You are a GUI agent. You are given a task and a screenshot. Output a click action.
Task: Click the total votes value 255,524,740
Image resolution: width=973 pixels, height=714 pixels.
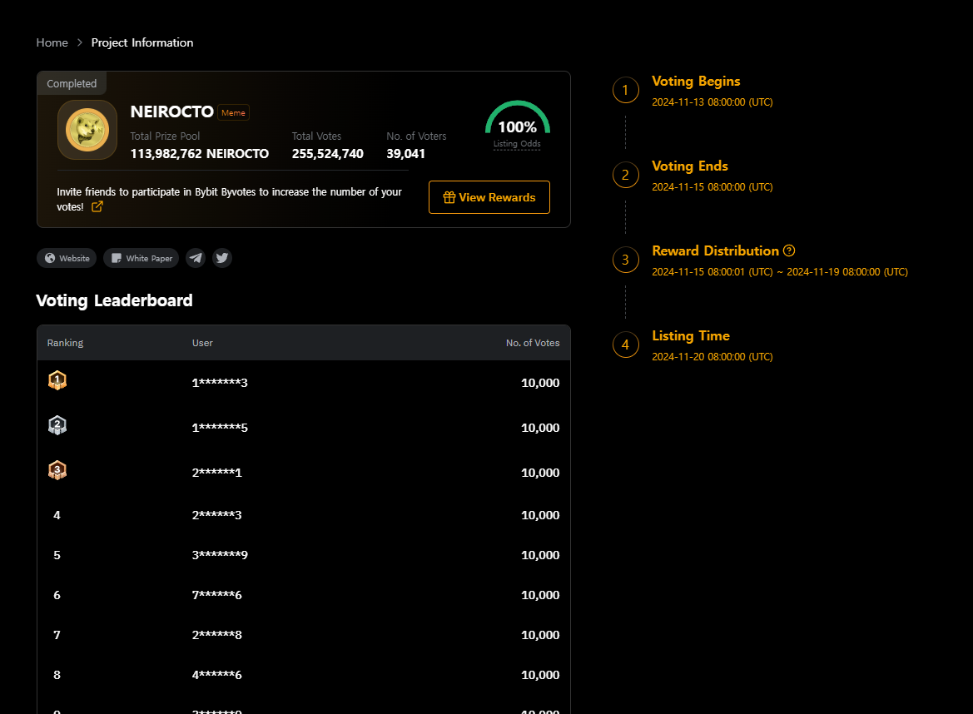(328, 154)
